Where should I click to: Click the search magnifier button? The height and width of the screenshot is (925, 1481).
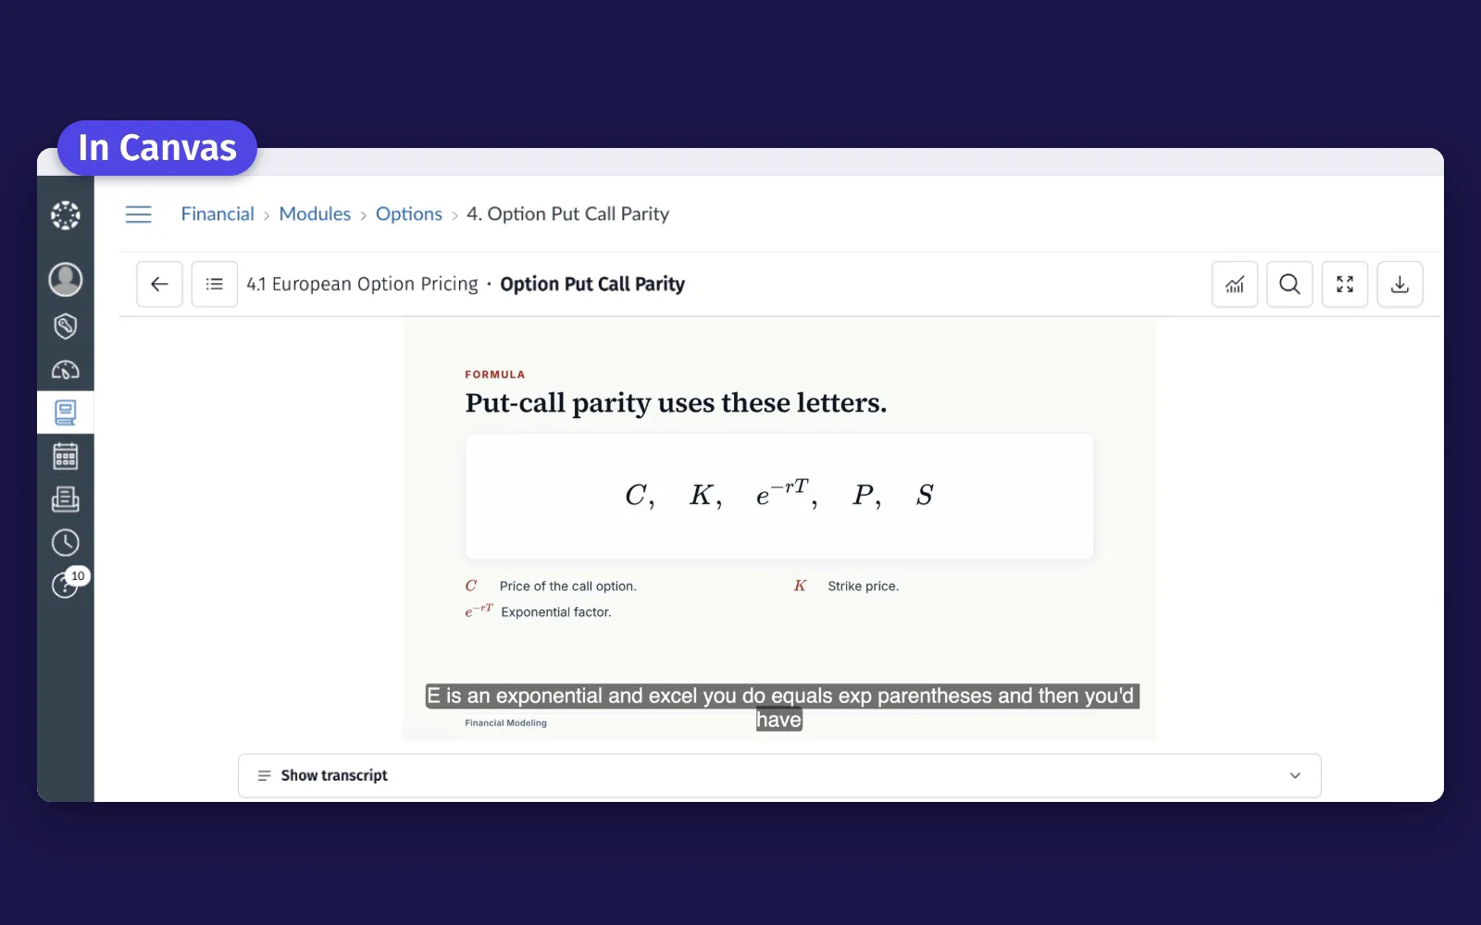[x=1289, y=284]
